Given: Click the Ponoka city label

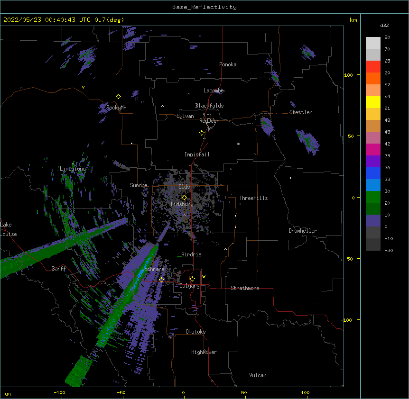Looking at the screenshot, I should (228, 64).
